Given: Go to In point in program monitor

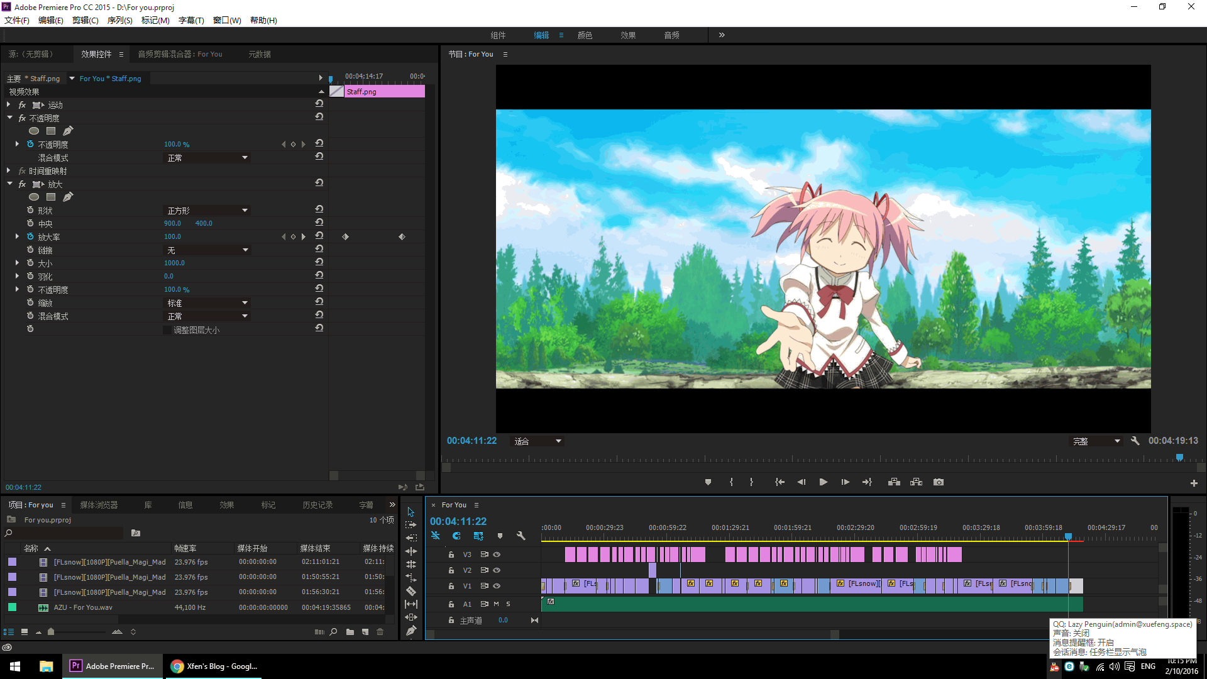Looking at the screenshot, I should click(x=780, y=482).
